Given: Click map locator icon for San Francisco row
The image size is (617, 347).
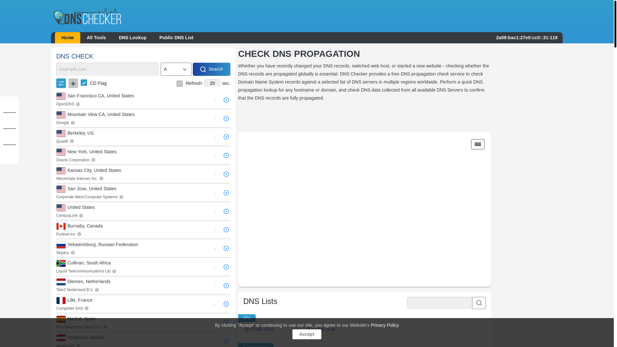Looking at the screenshot, I should 226,100.
